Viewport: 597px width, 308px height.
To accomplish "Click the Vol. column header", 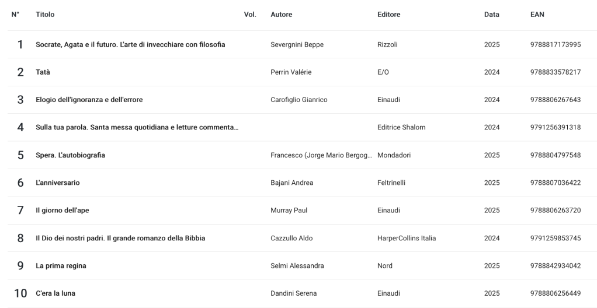I will tap(250, 15).
